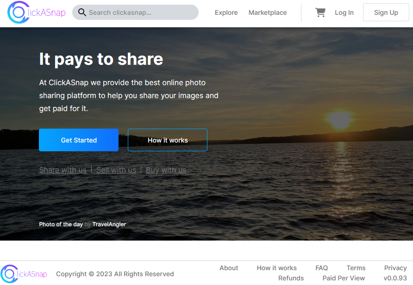Click the ClickASnap logo in the footer
The height and width of the screenshot is (285, 413).
click(24, 274)
